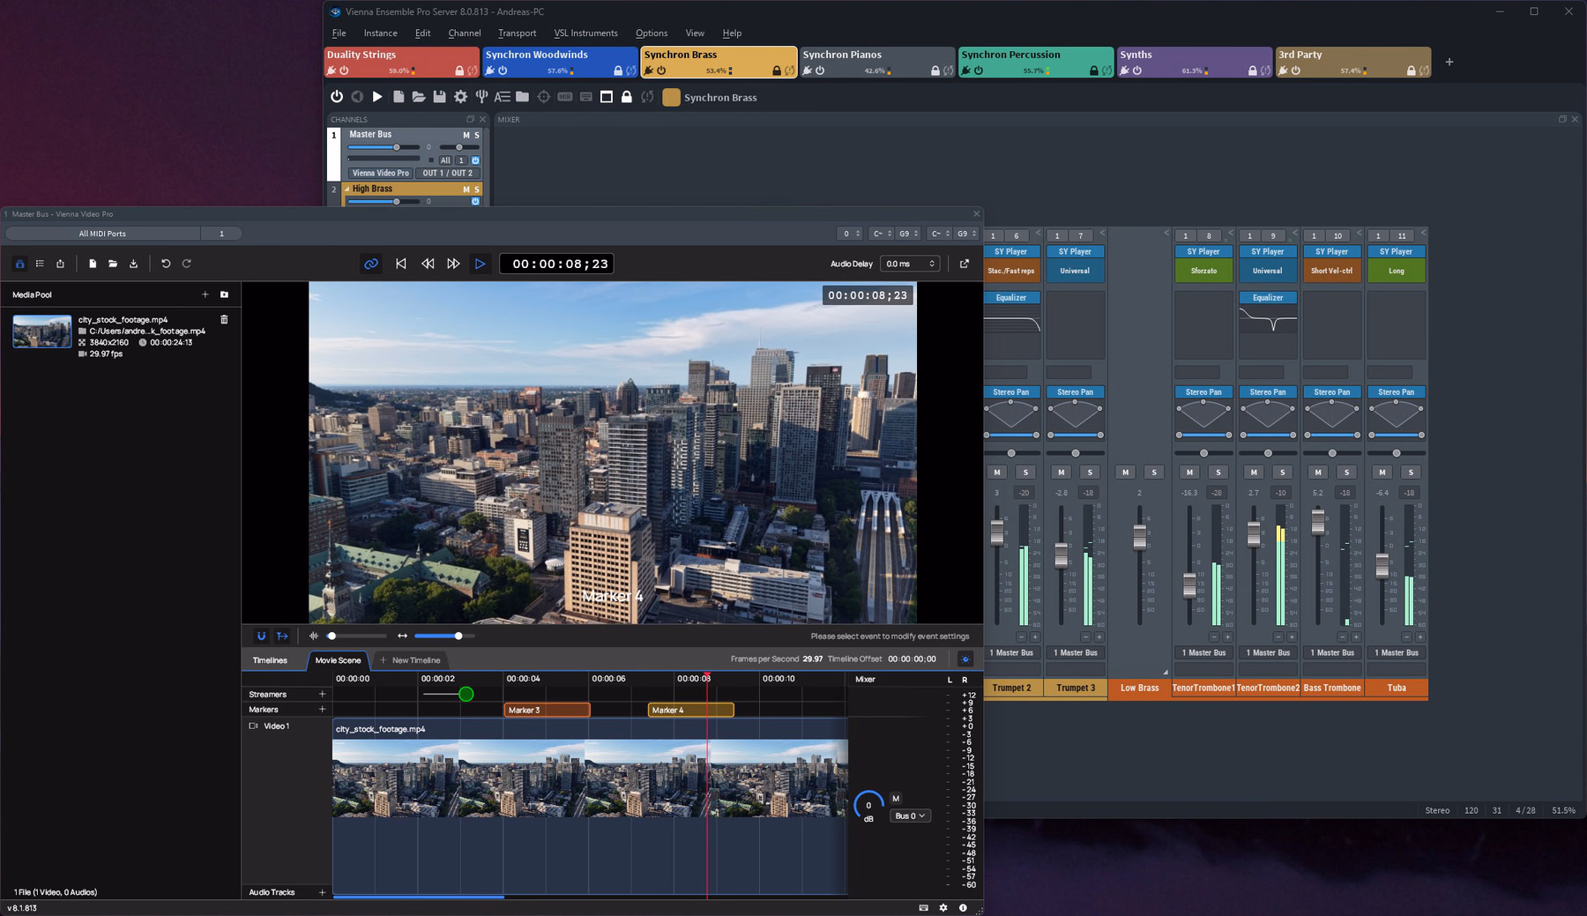
Task: Click the redo icon in Vienna Video Pro
Action: click(187, 264)
